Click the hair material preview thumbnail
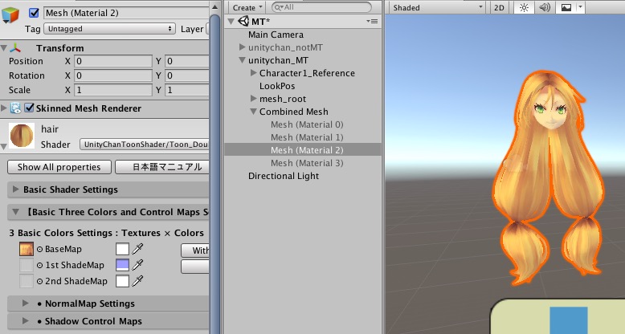This screenshot has height=334, width=625. click(x=22, y=136)
